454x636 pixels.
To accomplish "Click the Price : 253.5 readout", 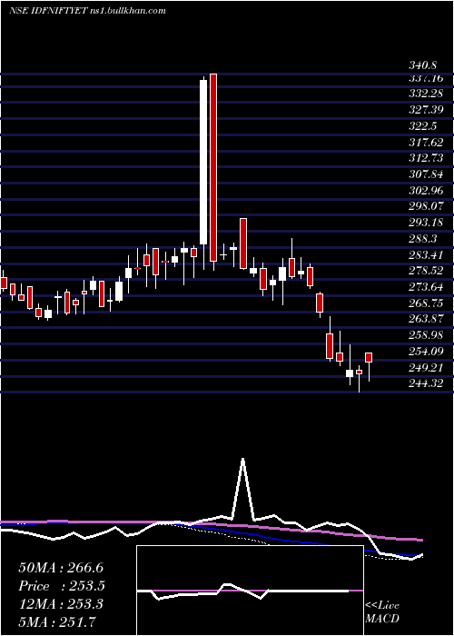I will [62, 586].
